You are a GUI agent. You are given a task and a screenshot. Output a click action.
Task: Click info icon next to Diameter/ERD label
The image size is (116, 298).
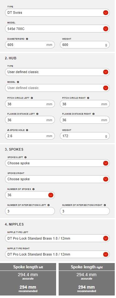[x=27, y=39]
